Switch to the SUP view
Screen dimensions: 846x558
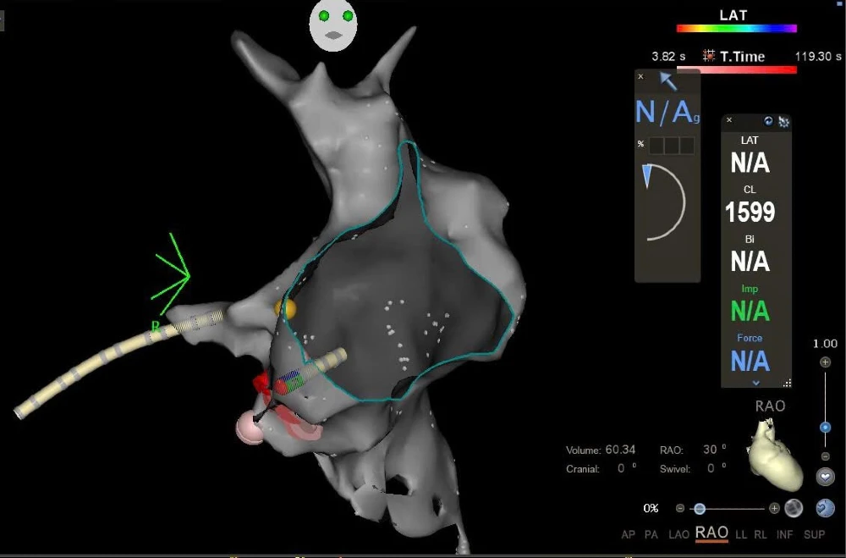815,534
